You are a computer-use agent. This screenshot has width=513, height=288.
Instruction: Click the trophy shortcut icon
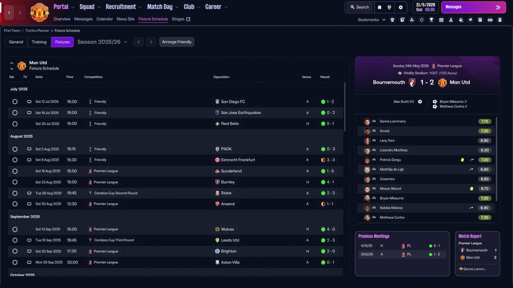[x=431, y=20]
